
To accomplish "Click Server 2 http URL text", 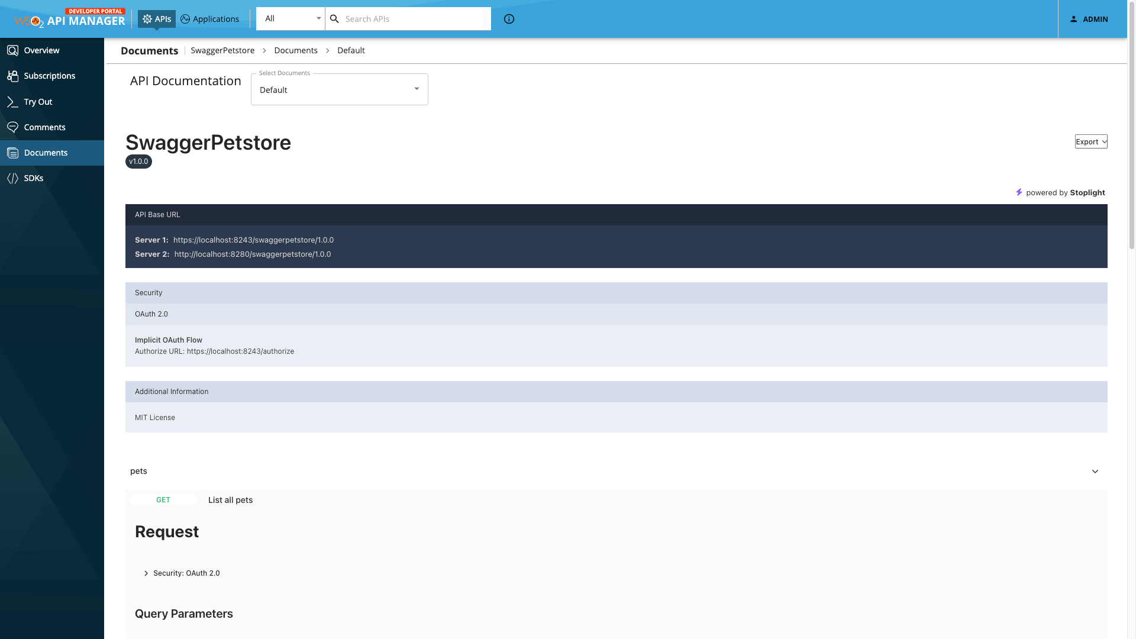I will coord(253,254).
